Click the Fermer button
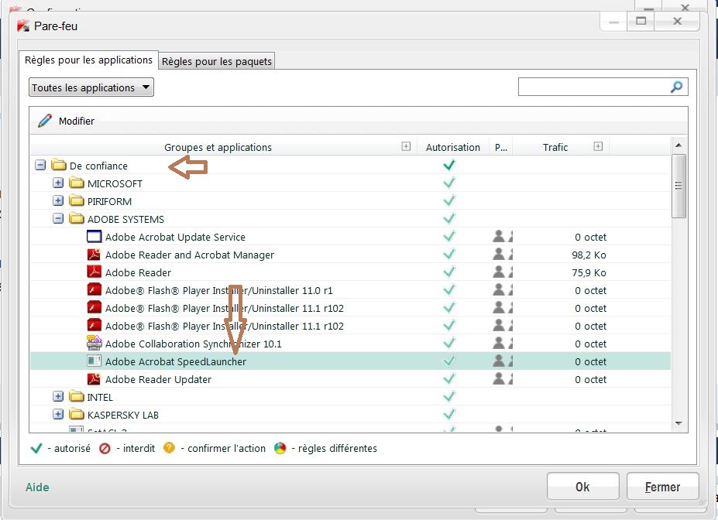This screenshot has height=520, width=718. pos(662,487)
